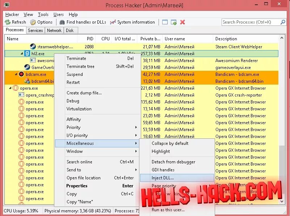Expand the Priority submenu arrow
The width and height of the screenshot is (290, 216).
(x=136, y=127)
